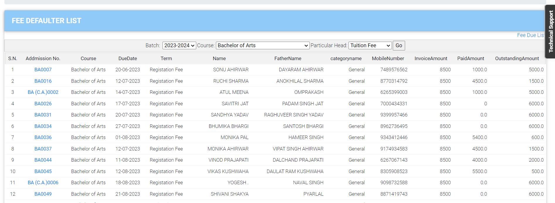This screenshot has height=203, width=555.
Task: Click the S.N. column header
Action: point(13,58)
